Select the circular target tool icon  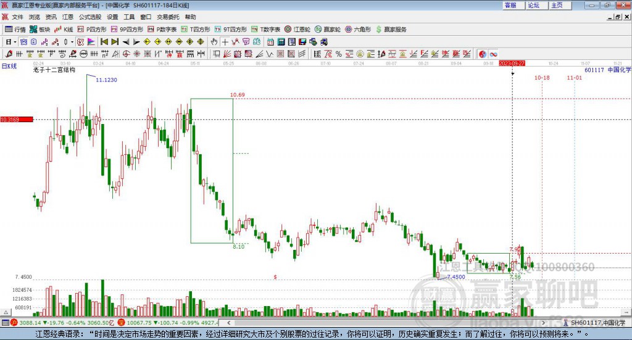(126, 54)
